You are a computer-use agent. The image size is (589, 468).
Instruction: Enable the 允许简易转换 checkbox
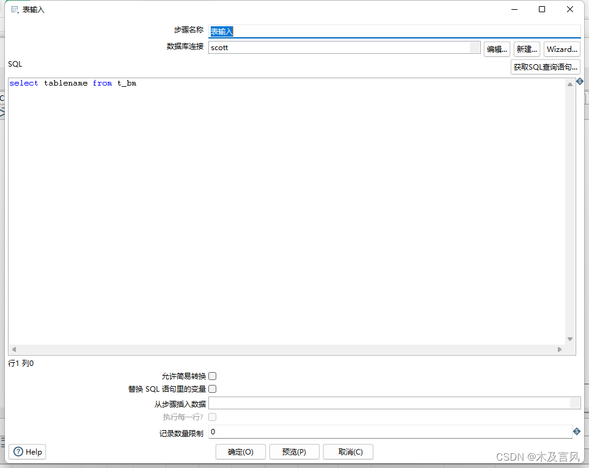pyautogui.click(x=212, y=376)
